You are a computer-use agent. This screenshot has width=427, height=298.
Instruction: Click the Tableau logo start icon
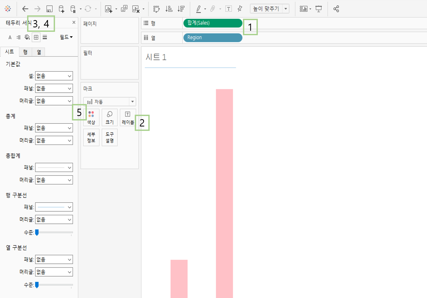(x=8, y=9)
